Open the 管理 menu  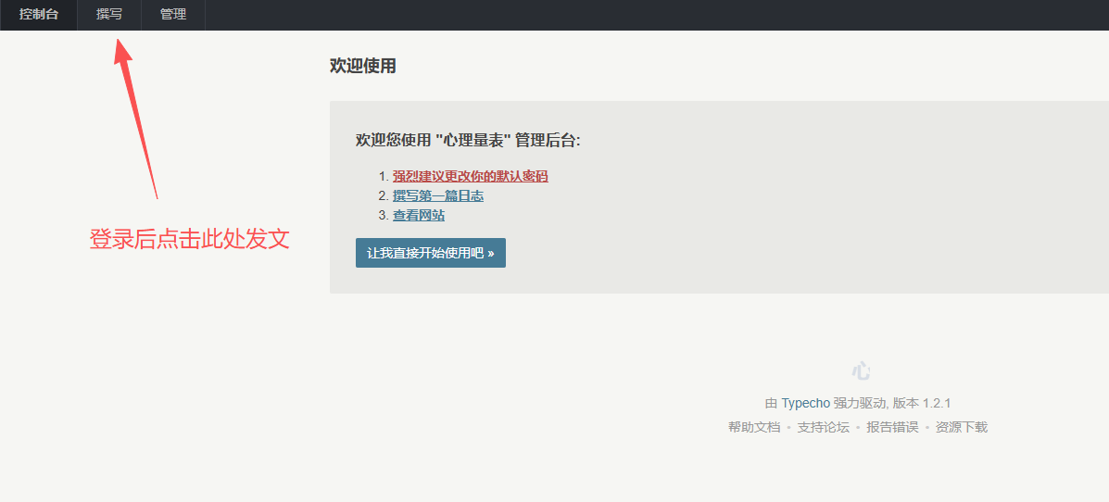(x=173, y=15)
